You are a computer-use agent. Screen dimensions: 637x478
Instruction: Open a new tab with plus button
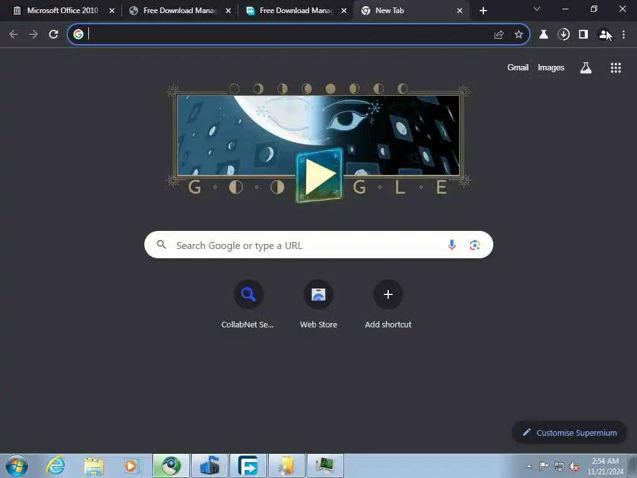coord(483,11)
